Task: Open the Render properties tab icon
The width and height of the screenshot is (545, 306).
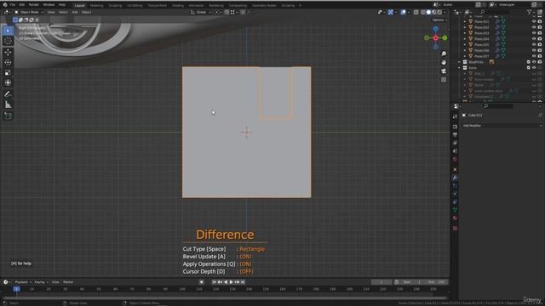Action: coord(455,127)
